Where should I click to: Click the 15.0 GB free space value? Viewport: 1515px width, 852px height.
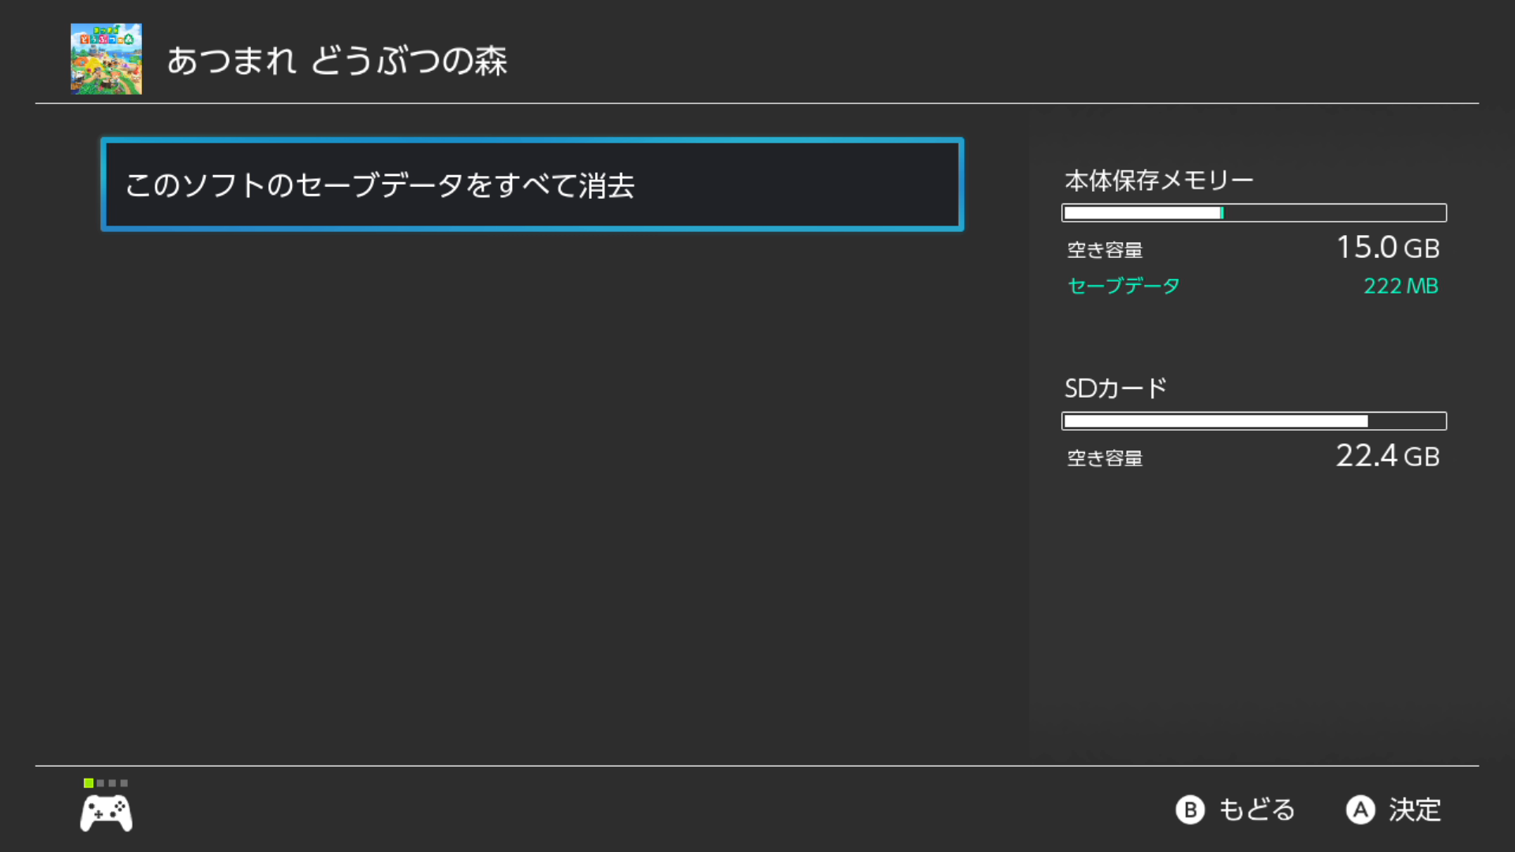pyautogui.click(x=1388, y=248)
